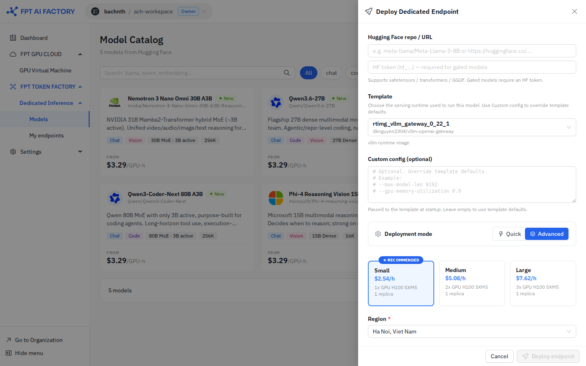
Task: Click the search magnifier icon in catalog
Action: pyautogui.click(x=287, y=73)
